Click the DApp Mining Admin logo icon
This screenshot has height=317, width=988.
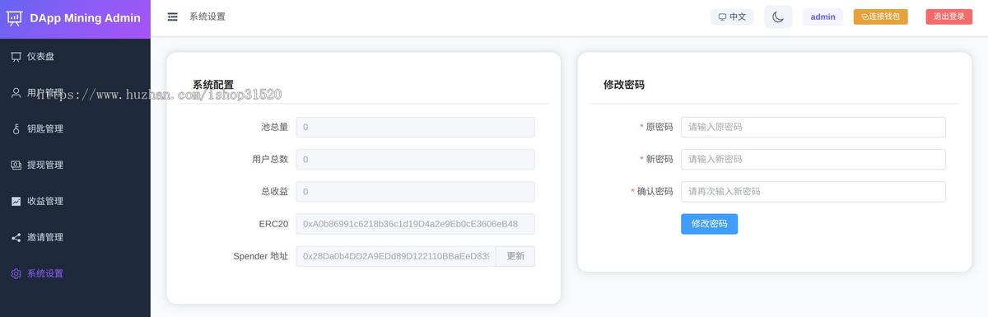pyautogui.click(x=15, y=17)
